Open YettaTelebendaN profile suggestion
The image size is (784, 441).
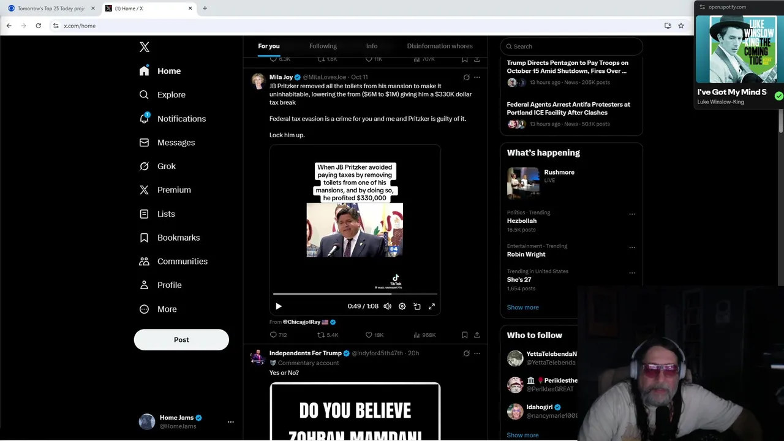pyautogui.click(x=551, y=354)
